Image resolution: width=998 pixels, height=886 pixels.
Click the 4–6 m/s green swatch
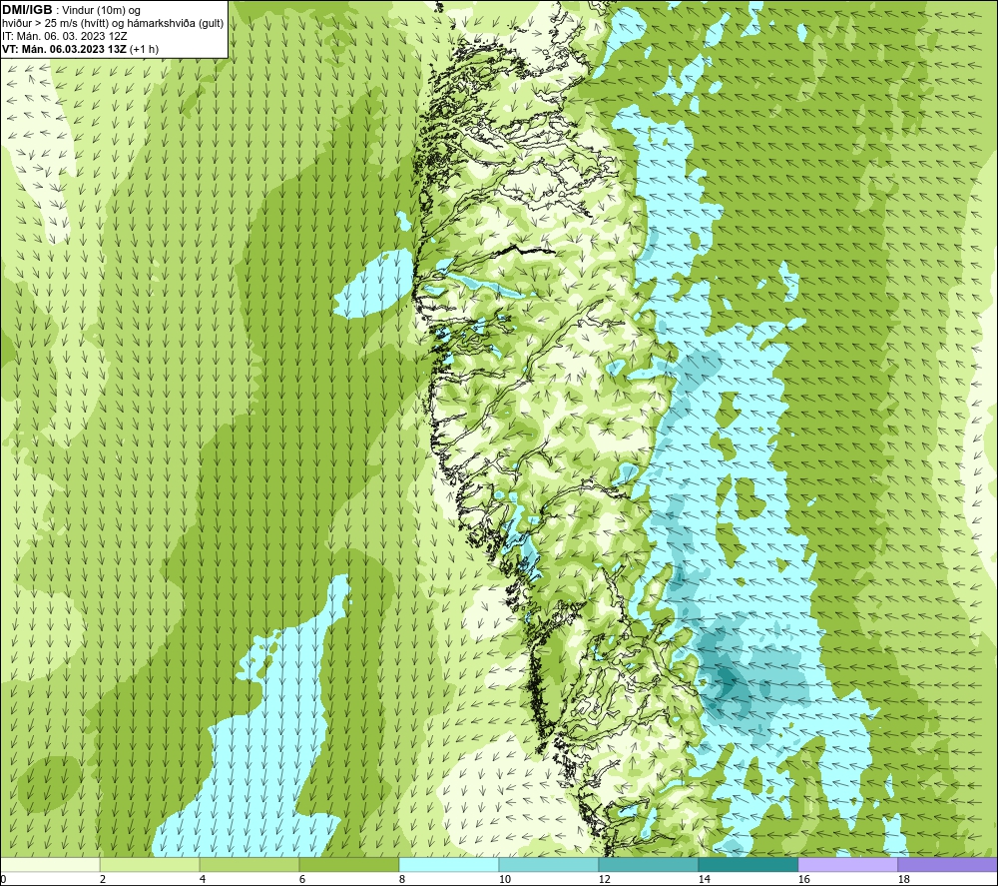point(249,864)
